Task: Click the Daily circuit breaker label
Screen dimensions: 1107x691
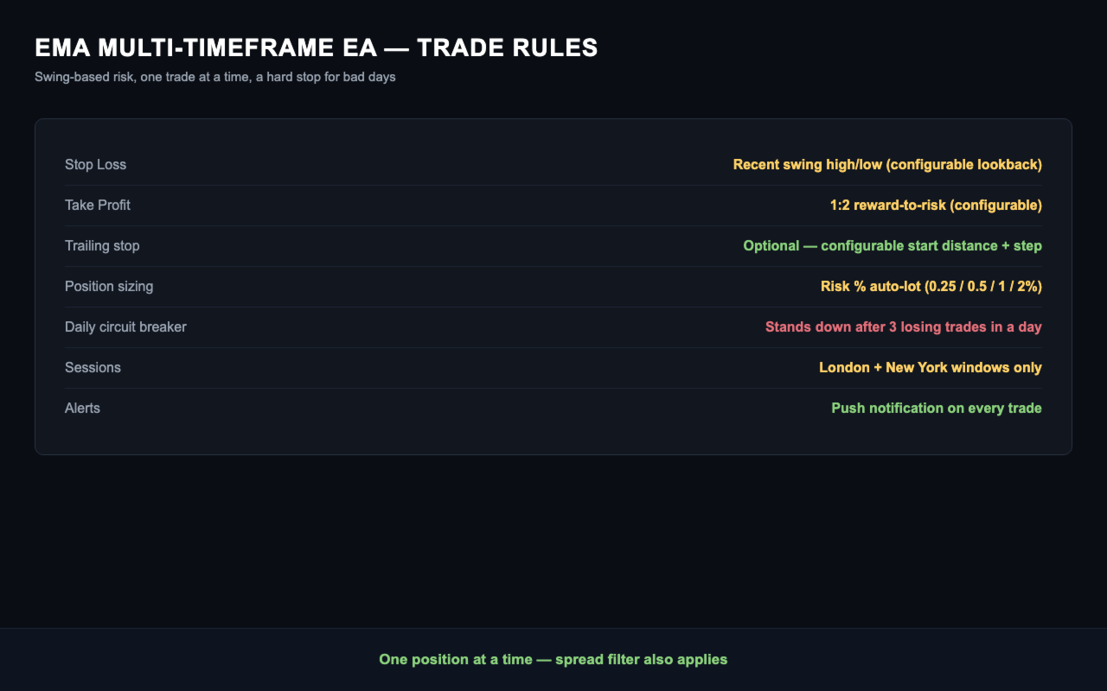Action: point(125,327)
